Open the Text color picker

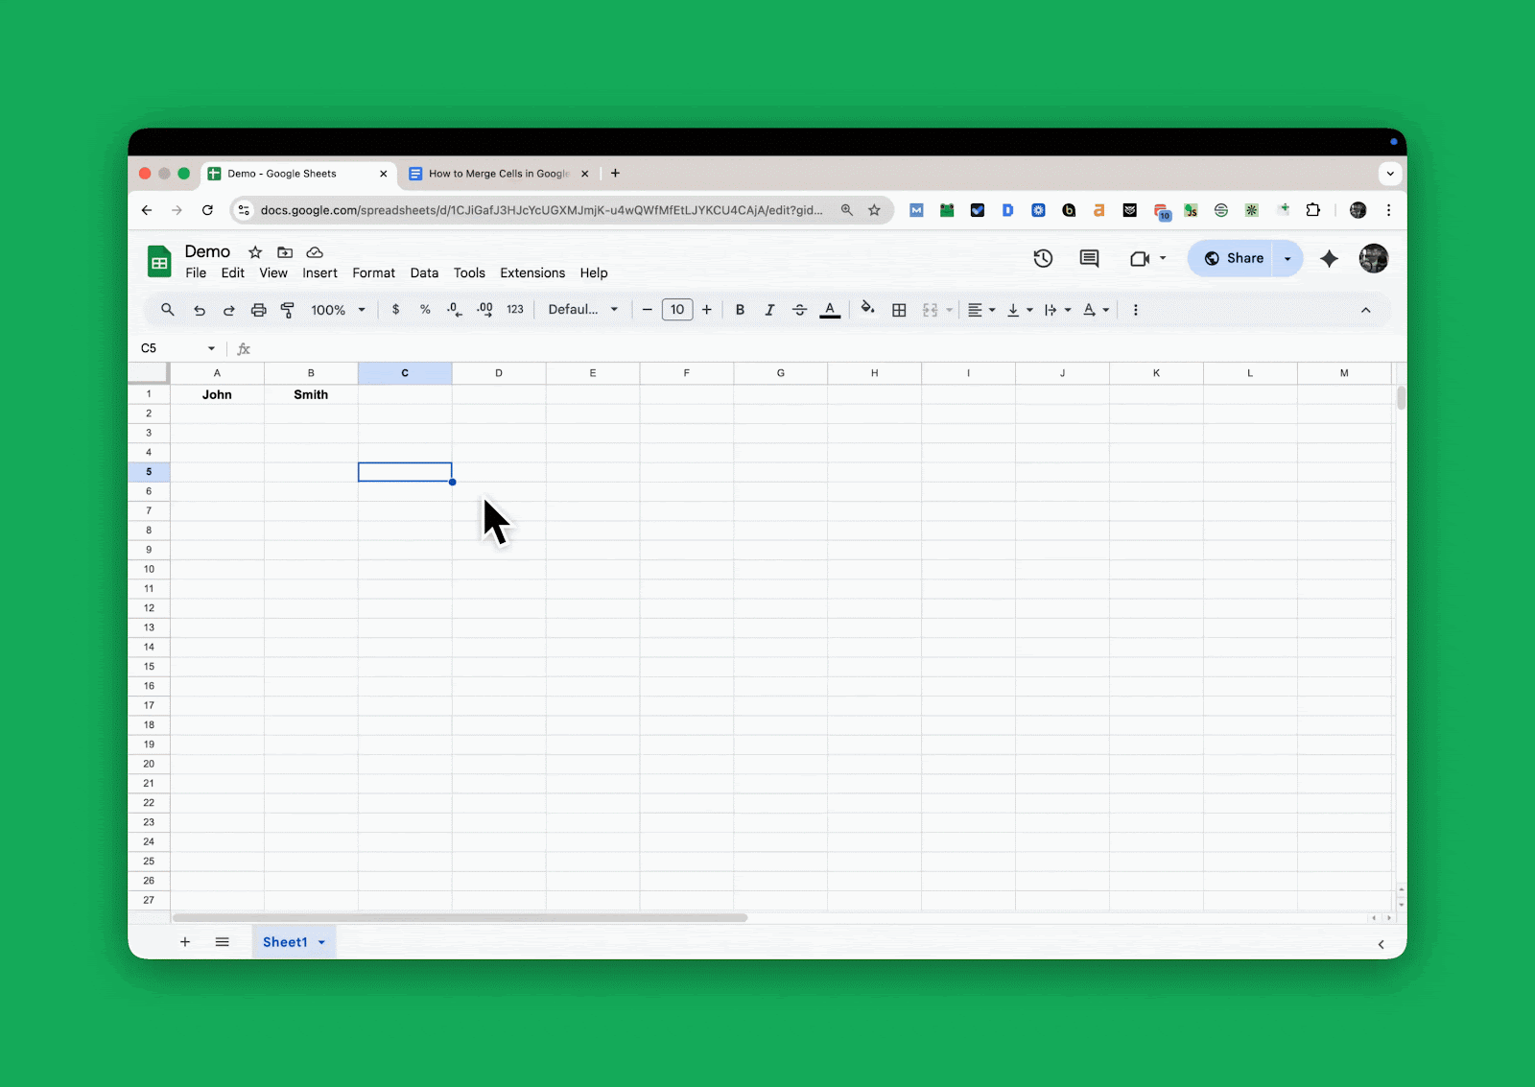click(830, 309)
